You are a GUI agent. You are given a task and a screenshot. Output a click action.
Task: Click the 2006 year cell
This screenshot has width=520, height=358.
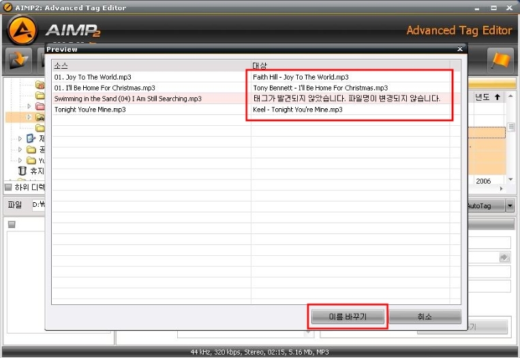pos(483,181)
